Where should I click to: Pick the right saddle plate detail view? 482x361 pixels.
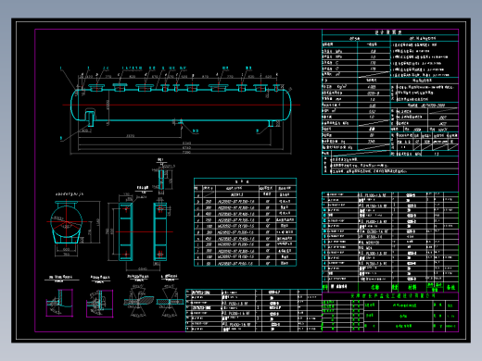pyautogui.click(x=160, y=231)
